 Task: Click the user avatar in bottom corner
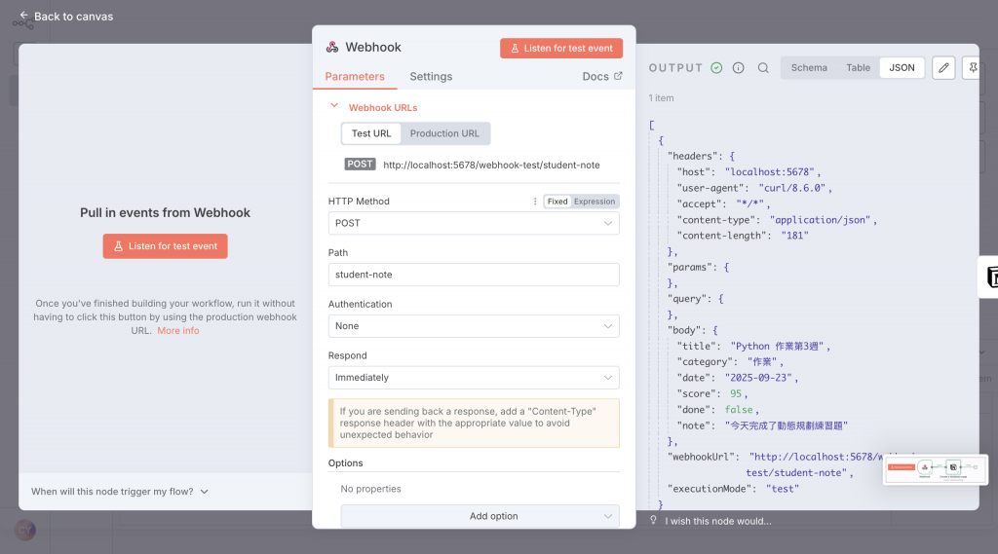(x=24, y=530)
